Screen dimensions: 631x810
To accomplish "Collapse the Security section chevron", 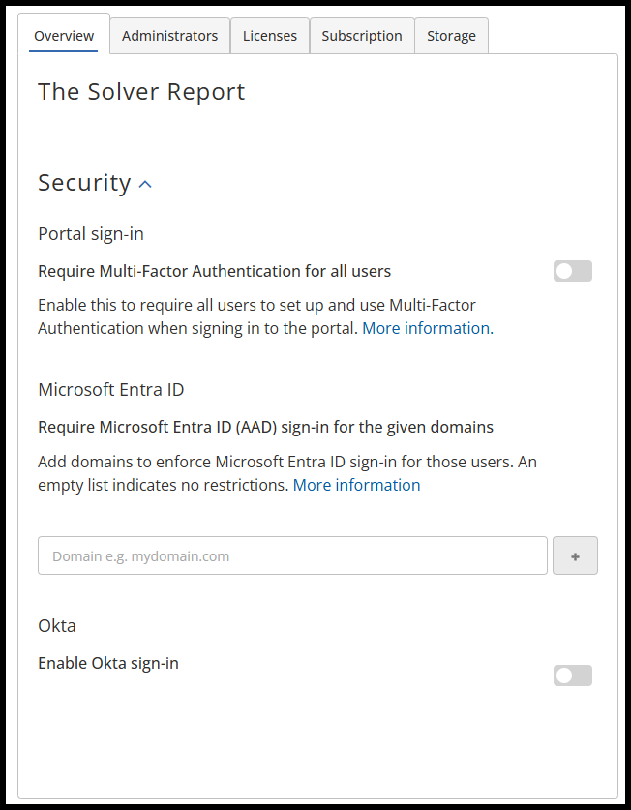I will click(145, 184).
